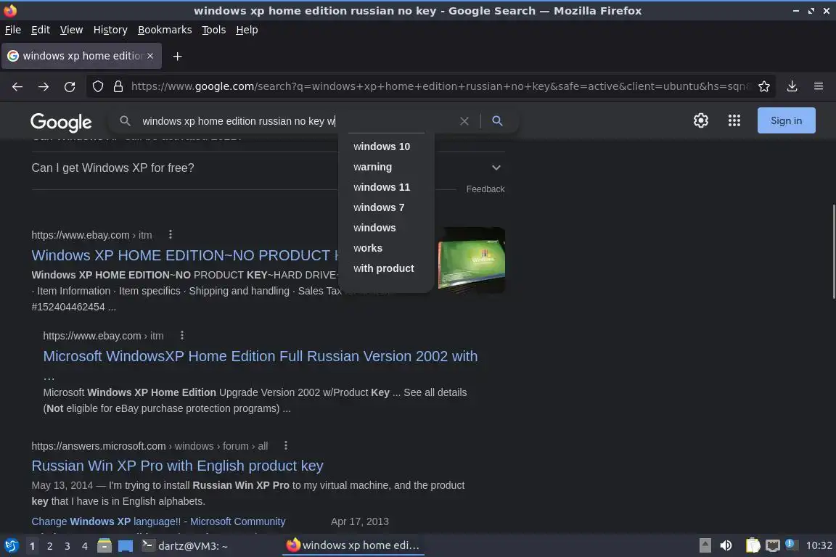The height and width of the screenshot is (557, 836).
Task: Open the taskbar volume control
Action: 726,546
